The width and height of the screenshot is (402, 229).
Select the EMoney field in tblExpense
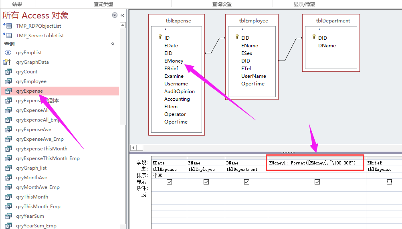[x=174, y=61]
